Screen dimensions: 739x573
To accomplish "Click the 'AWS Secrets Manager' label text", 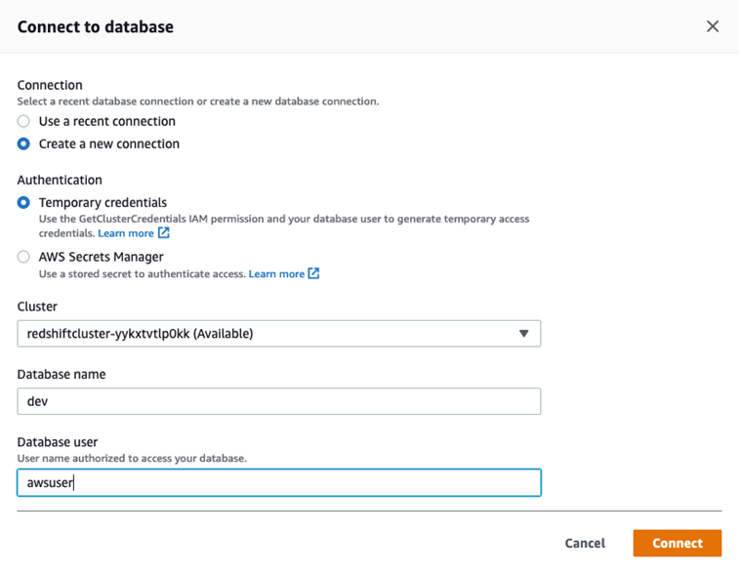I will click(102, 258).
